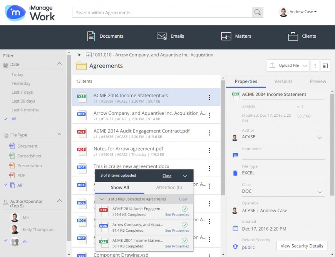This screenshot has width=335, height=257.
Task: Collapse the File Type filter section
Action: [x=60, y=134]
